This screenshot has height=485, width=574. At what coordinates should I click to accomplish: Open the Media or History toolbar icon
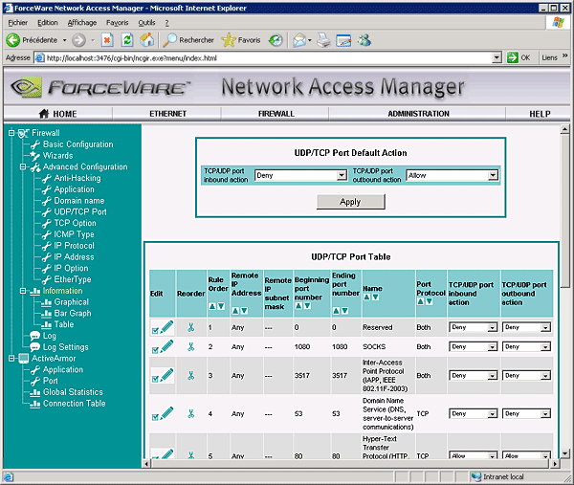click(x=276, y=40)
